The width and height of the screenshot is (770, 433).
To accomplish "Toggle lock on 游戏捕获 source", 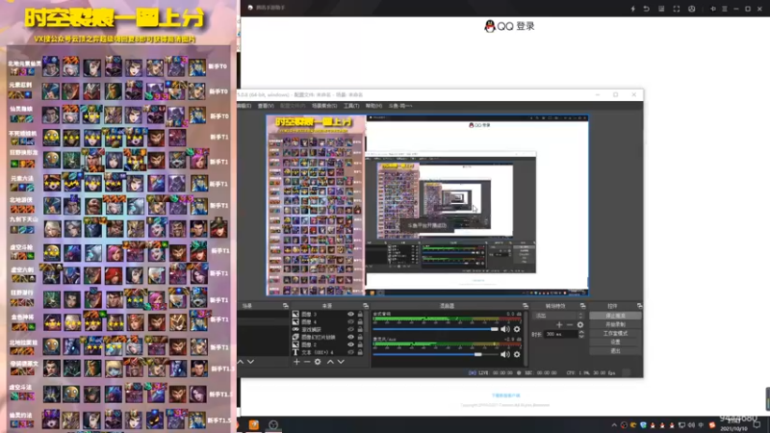I will (x=360, y=329).
